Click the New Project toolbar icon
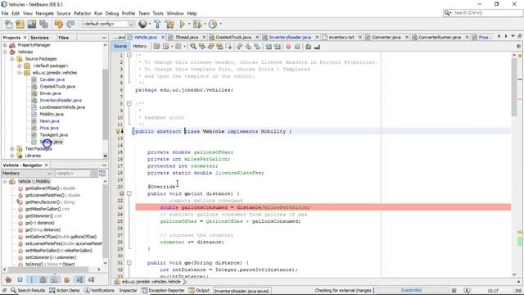The image size is (524, 295). pyautogui.click(x=20, y=24)
